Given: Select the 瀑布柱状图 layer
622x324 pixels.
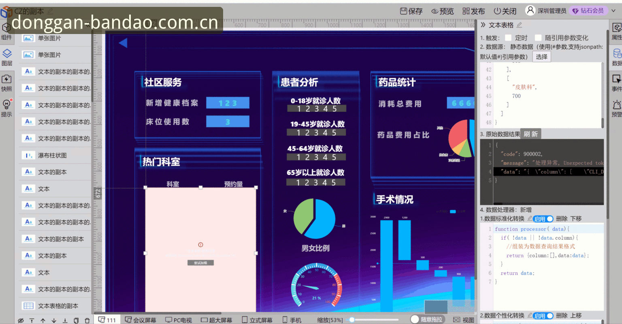Looking at the screenshot, I should (55, 156).
